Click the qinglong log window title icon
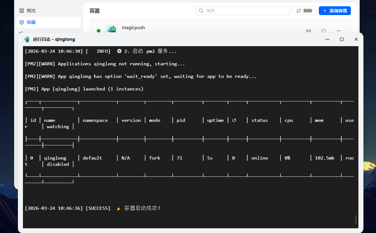Viewport: 376px width, 233px height. 27,39
